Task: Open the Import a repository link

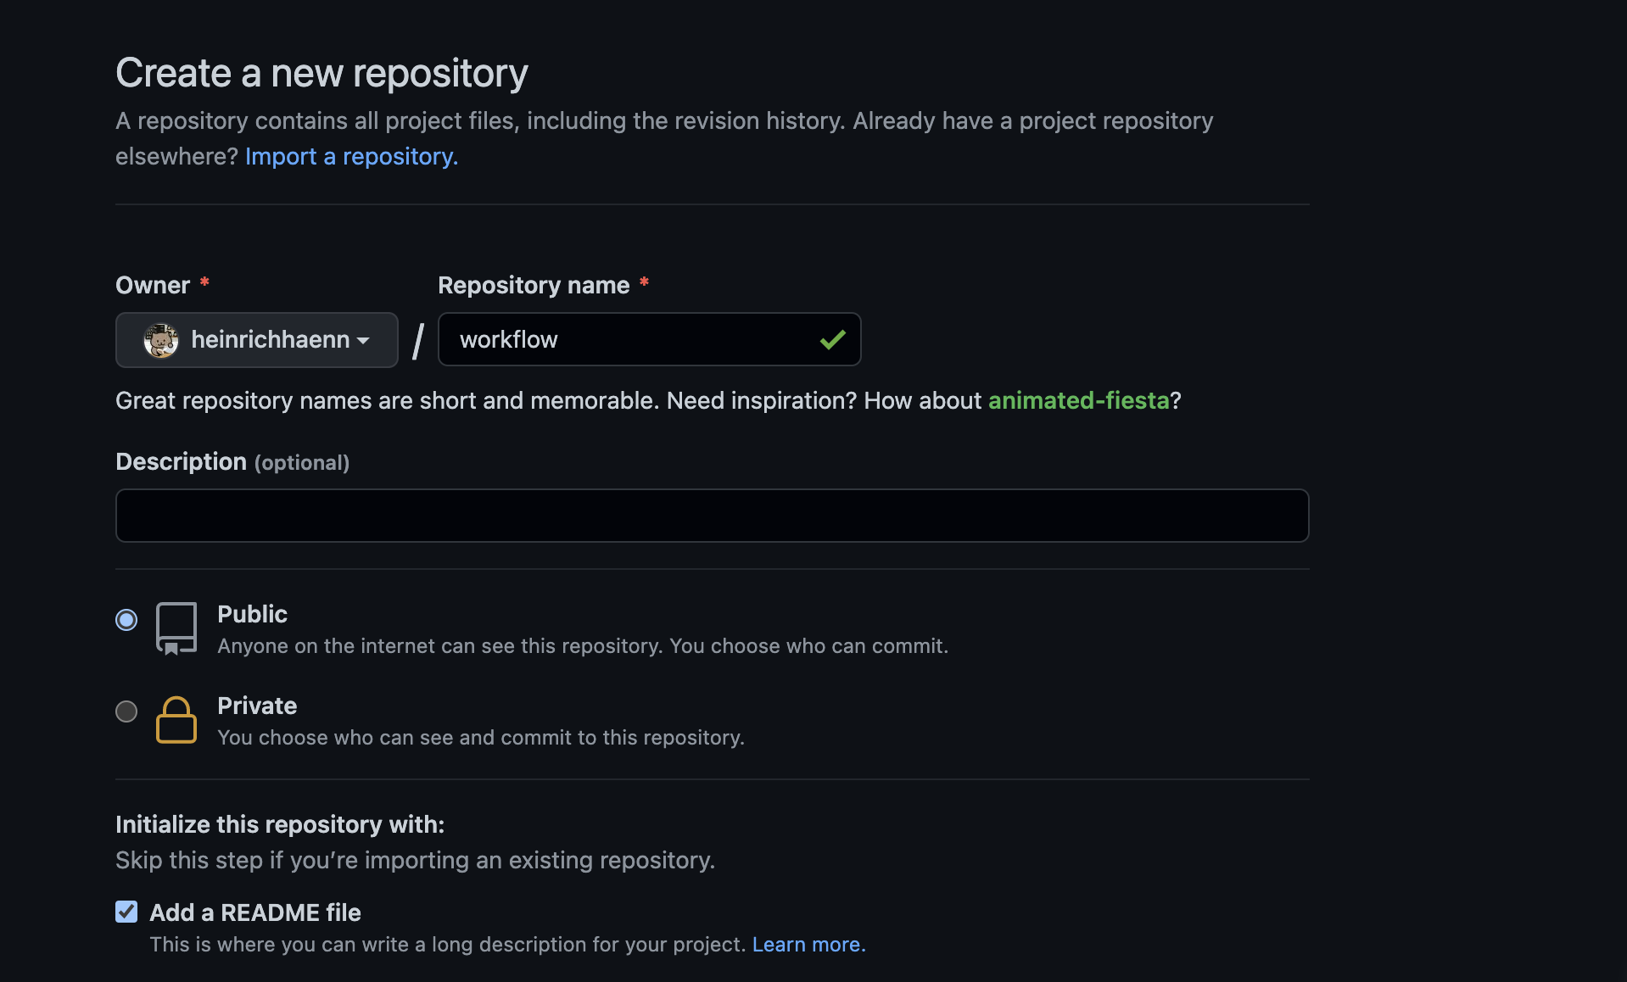Action: click(x=351, y=156)
